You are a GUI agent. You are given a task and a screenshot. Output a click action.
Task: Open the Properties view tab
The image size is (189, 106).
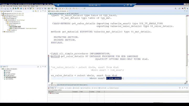point(61,88)
